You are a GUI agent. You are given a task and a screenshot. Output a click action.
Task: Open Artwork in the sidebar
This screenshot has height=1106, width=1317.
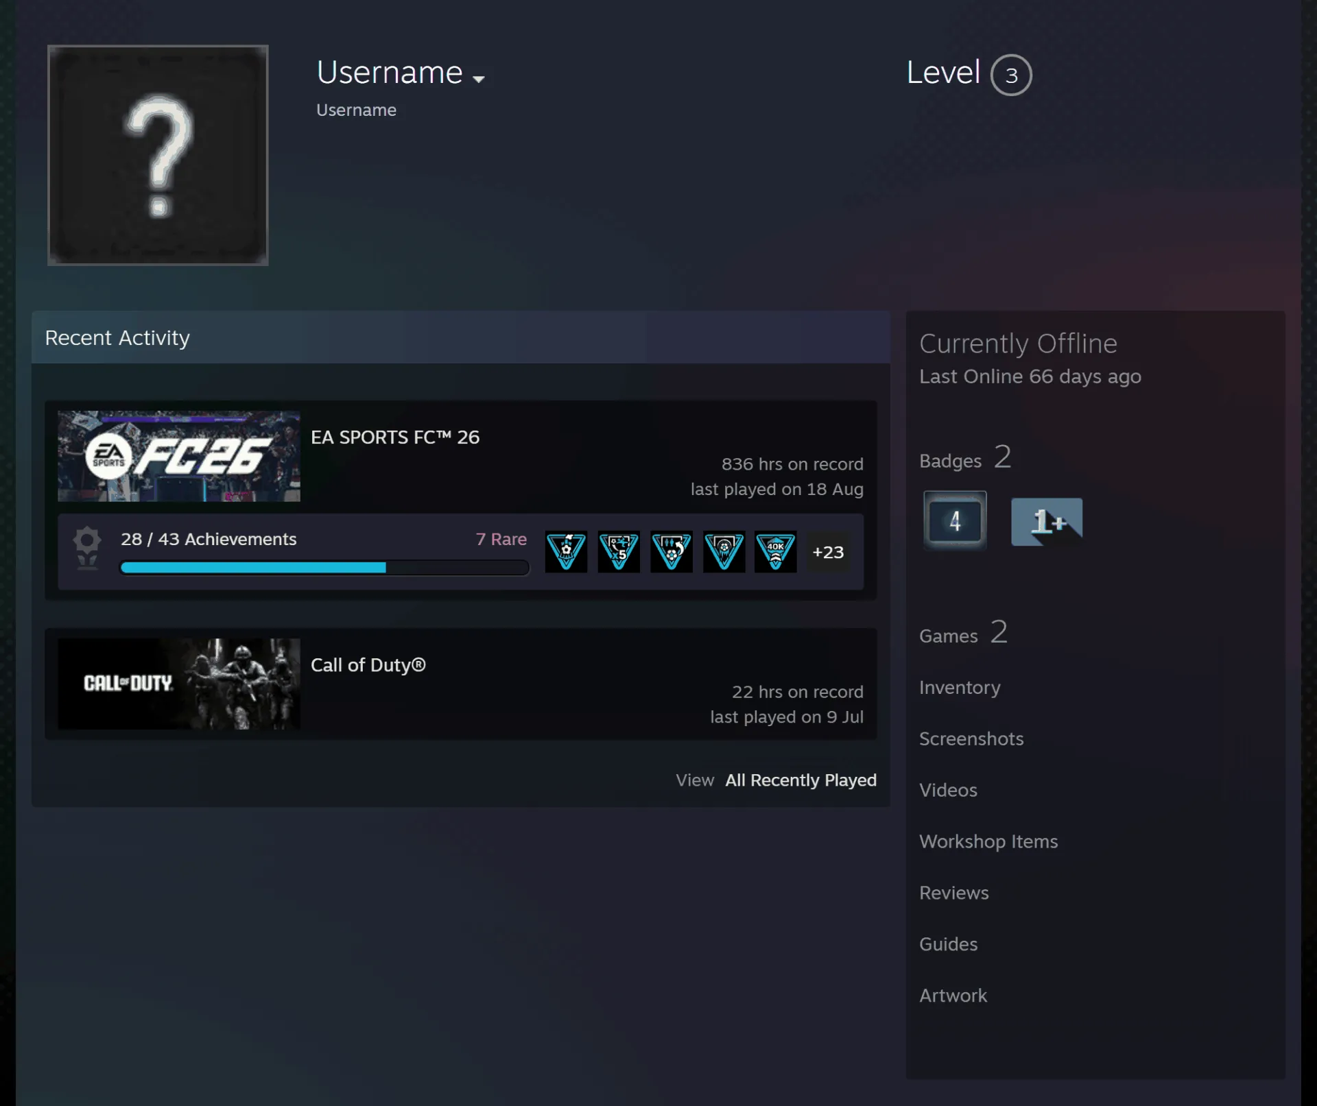[953, 996]
